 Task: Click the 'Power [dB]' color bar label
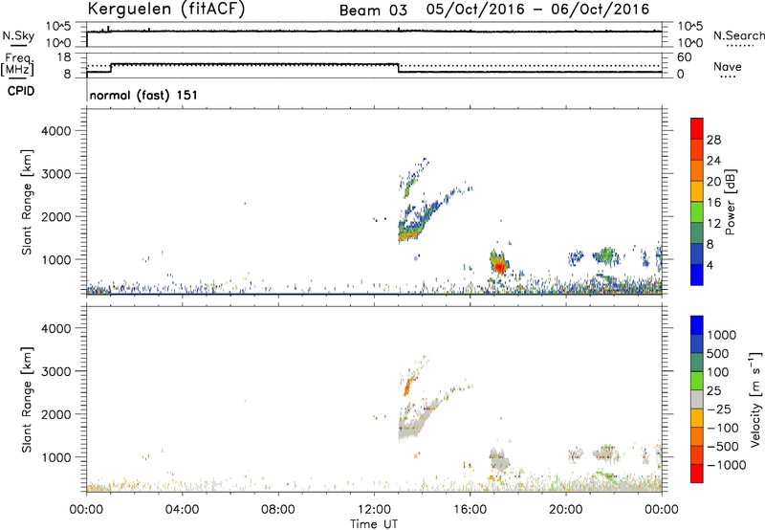point(730,202)
